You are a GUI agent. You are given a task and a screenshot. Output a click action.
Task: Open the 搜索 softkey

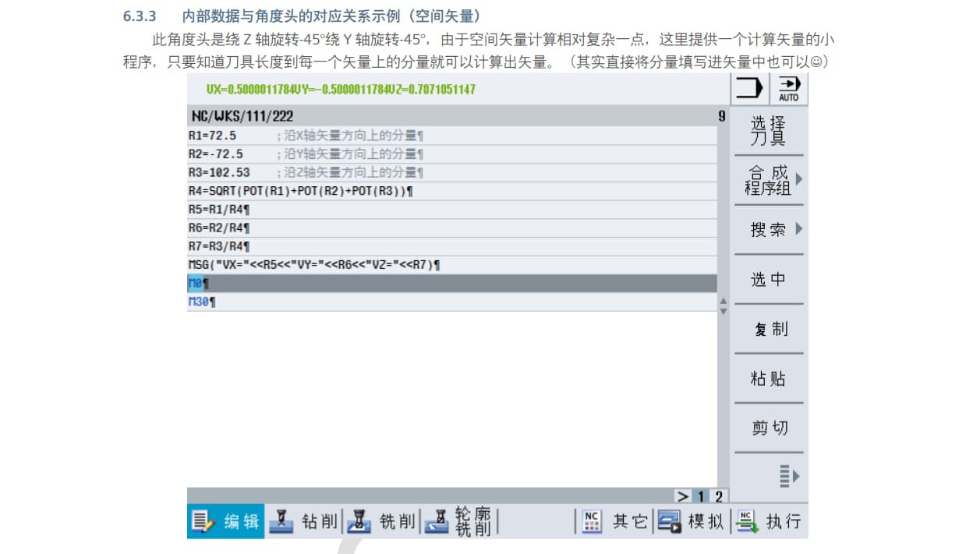click(769, 230)
